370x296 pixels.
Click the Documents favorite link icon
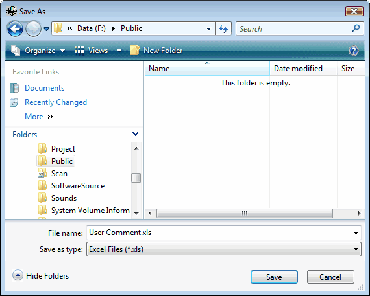tap(14, 88)
